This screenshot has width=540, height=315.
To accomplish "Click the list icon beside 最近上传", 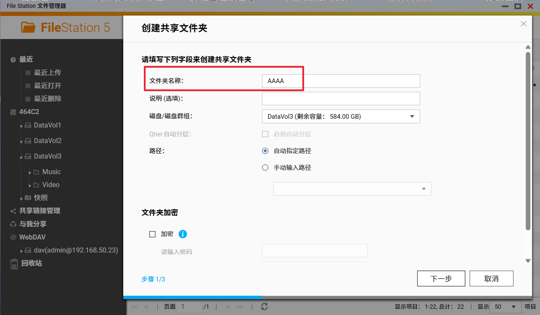I will (x=28, y=73).
